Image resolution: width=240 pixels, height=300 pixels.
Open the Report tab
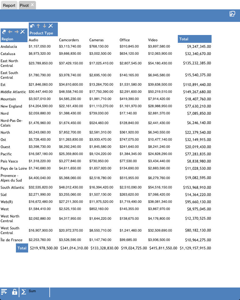[9, 5]
